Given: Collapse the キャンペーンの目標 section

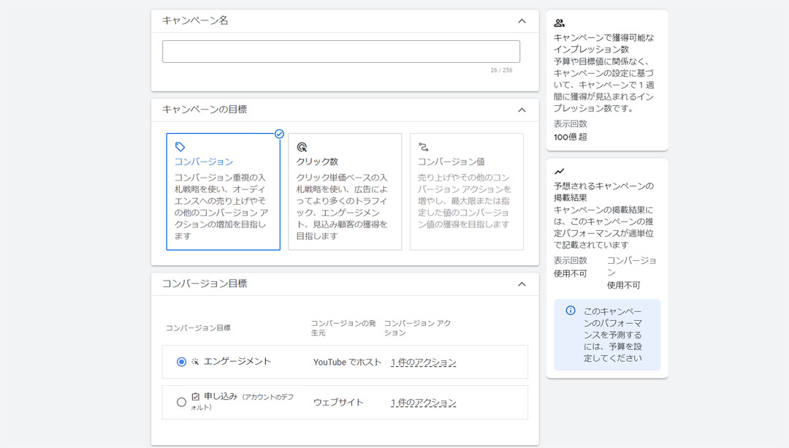Looking at the screenshot, I should tap(522, 110).
